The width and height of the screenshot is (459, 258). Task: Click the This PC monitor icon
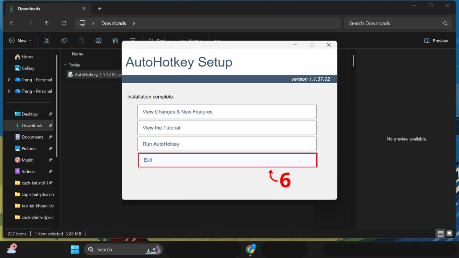click(x=82, y=23)
